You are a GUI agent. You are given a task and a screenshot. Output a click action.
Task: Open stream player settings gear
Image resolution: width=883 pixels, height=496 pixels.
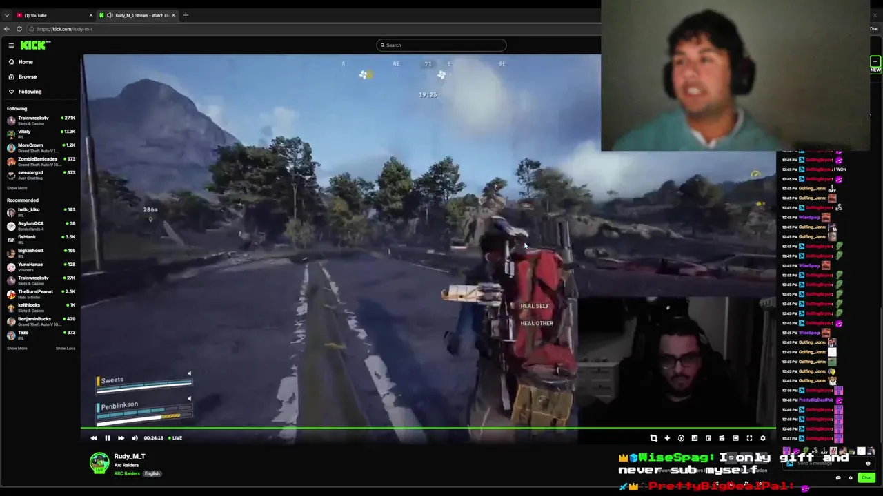click(763, 438)
